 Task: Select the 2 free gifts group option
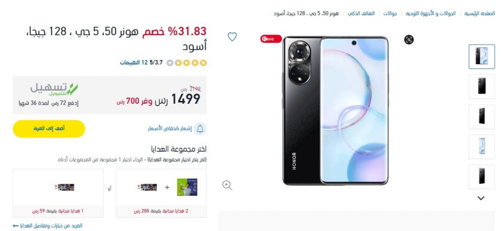click(161, 193)
